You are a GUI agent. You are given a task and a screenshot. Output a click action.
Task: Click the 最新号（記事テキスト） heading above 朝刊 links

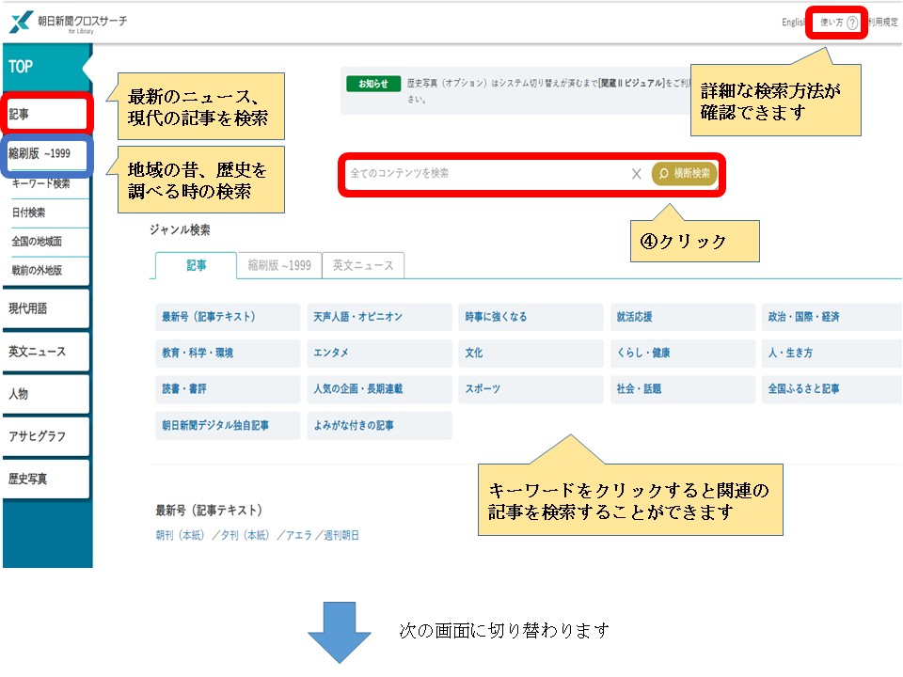pos(209,510)
